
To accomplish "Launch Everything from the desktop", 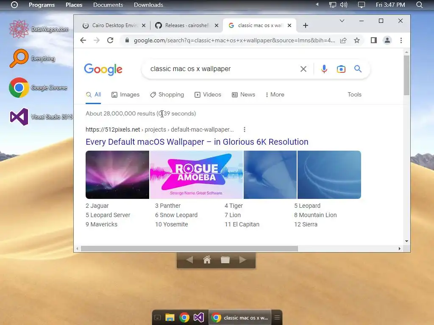I will [32, 58].
